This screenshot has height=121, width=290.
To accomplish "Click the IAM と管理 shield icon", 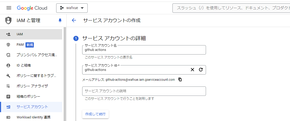I will (x=8, y=20).
